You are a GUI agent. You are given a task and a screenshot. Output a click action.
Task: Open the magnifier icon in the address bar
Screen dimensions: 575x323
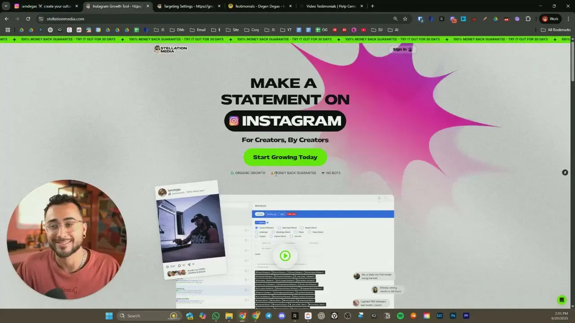pyautogui.click(x=395, y=19)
